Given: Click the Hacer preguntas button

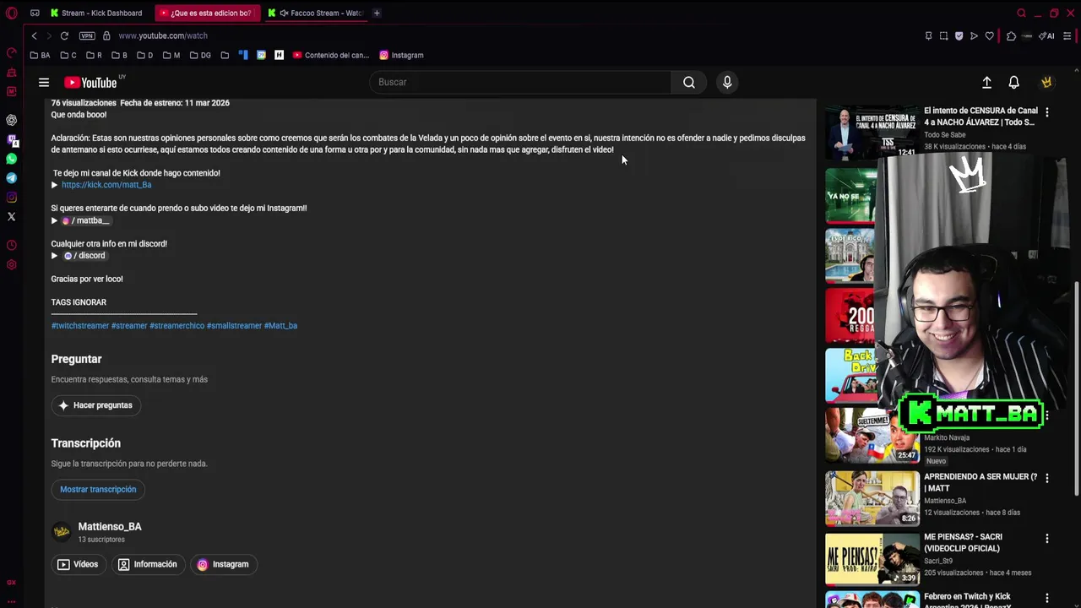Looking at the screenshot, I should [96, 405].
